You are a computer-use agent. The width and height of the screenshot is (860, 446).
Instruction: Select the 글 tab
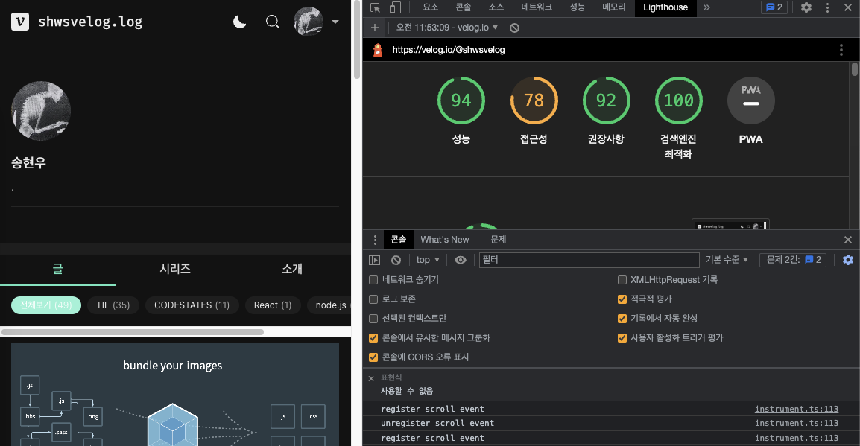[58, 269]
